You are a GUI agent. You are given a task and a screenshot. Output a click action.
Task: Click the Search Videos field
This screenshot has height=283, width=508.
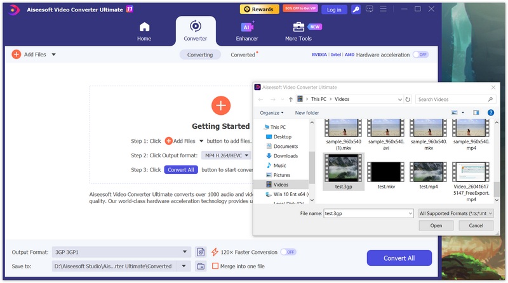(x=455, y=100)
